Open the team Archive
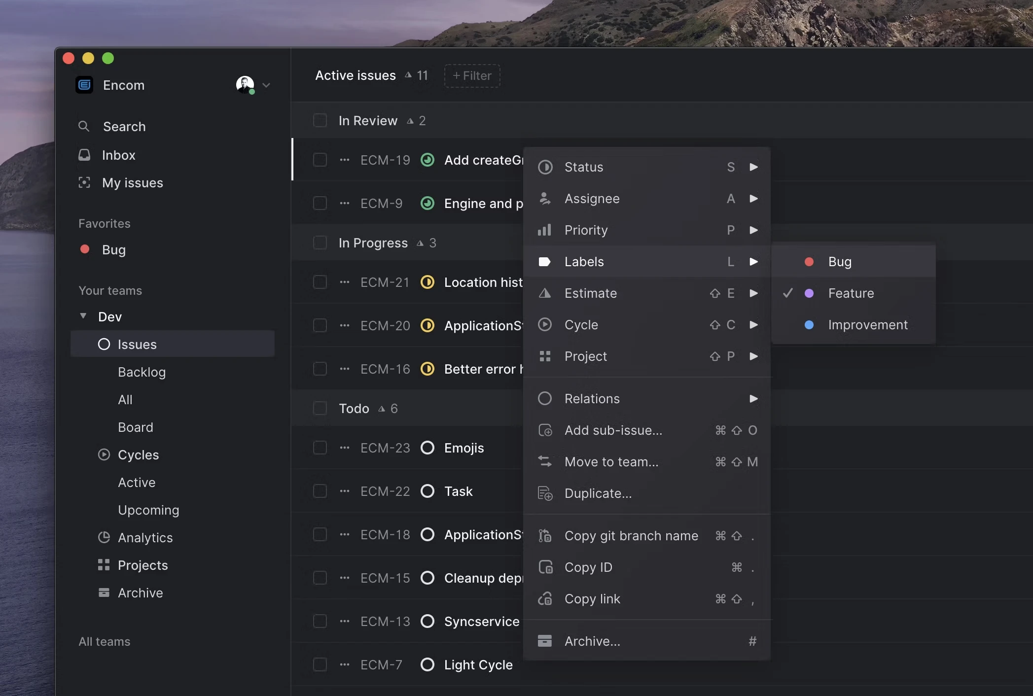Screen dimensions: 1033x696 [x=140, y=592]
